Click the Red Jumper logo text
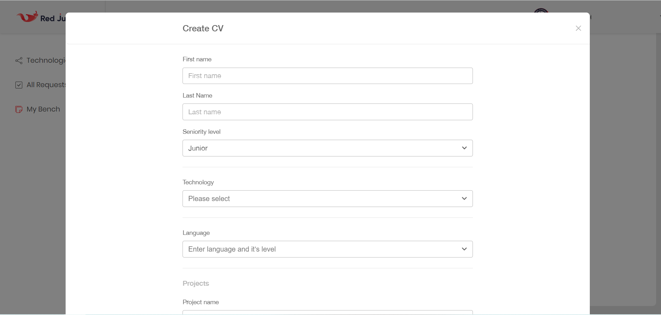Screen dimensions: 661x315 [53, 18]
